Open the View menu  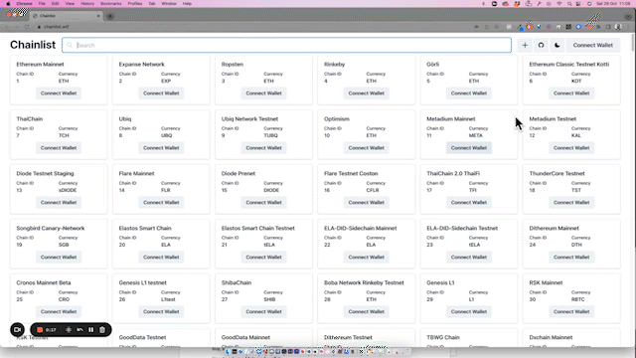(x=70, y=4)
